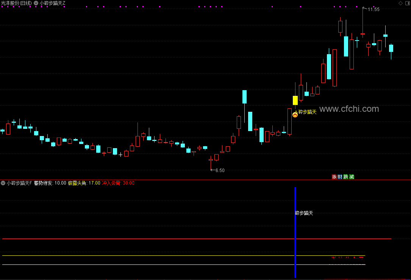Toggle the side panel icon at top right
The image size is (411, 280).
coord(408,3)
